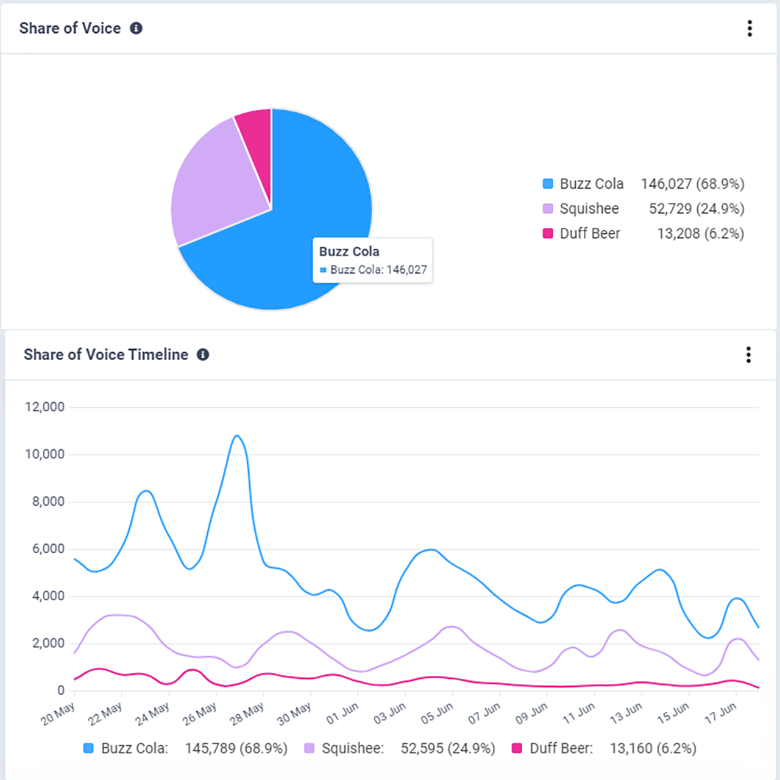This screenshot has height=780, width=780.
Task: Expand the timeline kebab menu dropdown
Action: [748, 355]
